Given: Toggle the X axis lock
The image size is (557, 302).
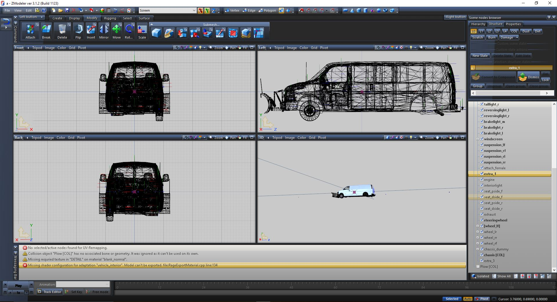Looking at the screenshot, I should (x=200, y=10).
